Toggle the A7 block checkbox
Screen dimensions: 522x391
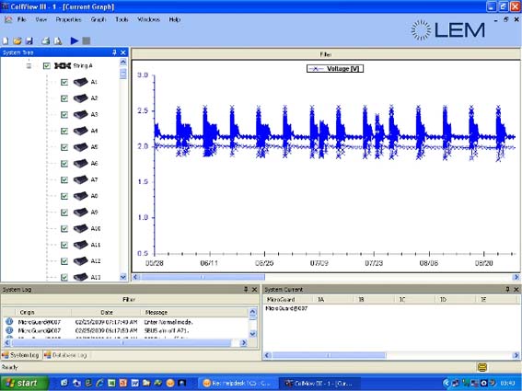(x=64, y=179)
